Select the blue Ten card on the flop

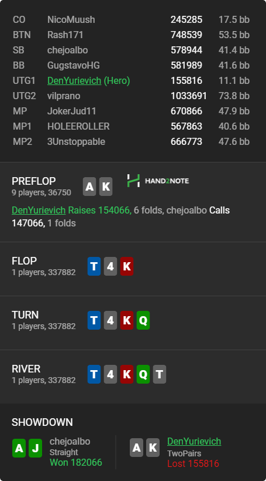pyautogui.click(x=94, y=266)
